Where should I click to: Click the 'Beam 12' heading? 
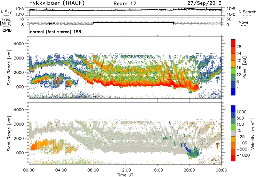pos(125,4)
